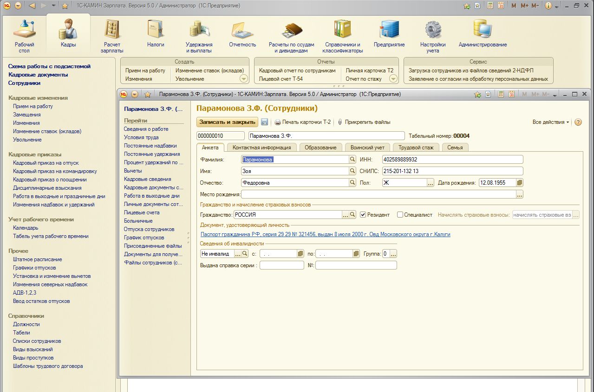
Task: Open the Группа ellipsis selector
Action: [393, 254]
